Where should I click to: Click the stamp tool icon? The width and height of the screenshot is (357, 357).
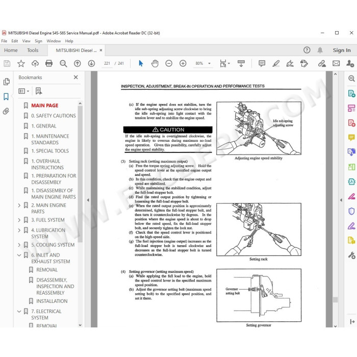[x=304, y=63]
